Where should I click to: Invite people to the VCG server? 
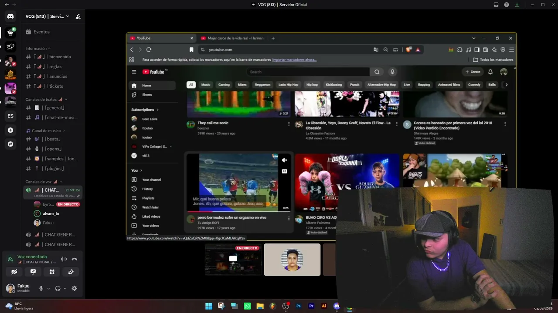78,17
